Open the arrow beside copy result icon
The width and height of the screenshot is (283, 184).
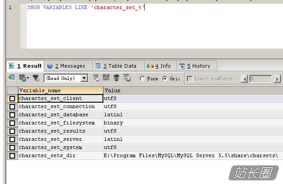[x=28, y=78]
